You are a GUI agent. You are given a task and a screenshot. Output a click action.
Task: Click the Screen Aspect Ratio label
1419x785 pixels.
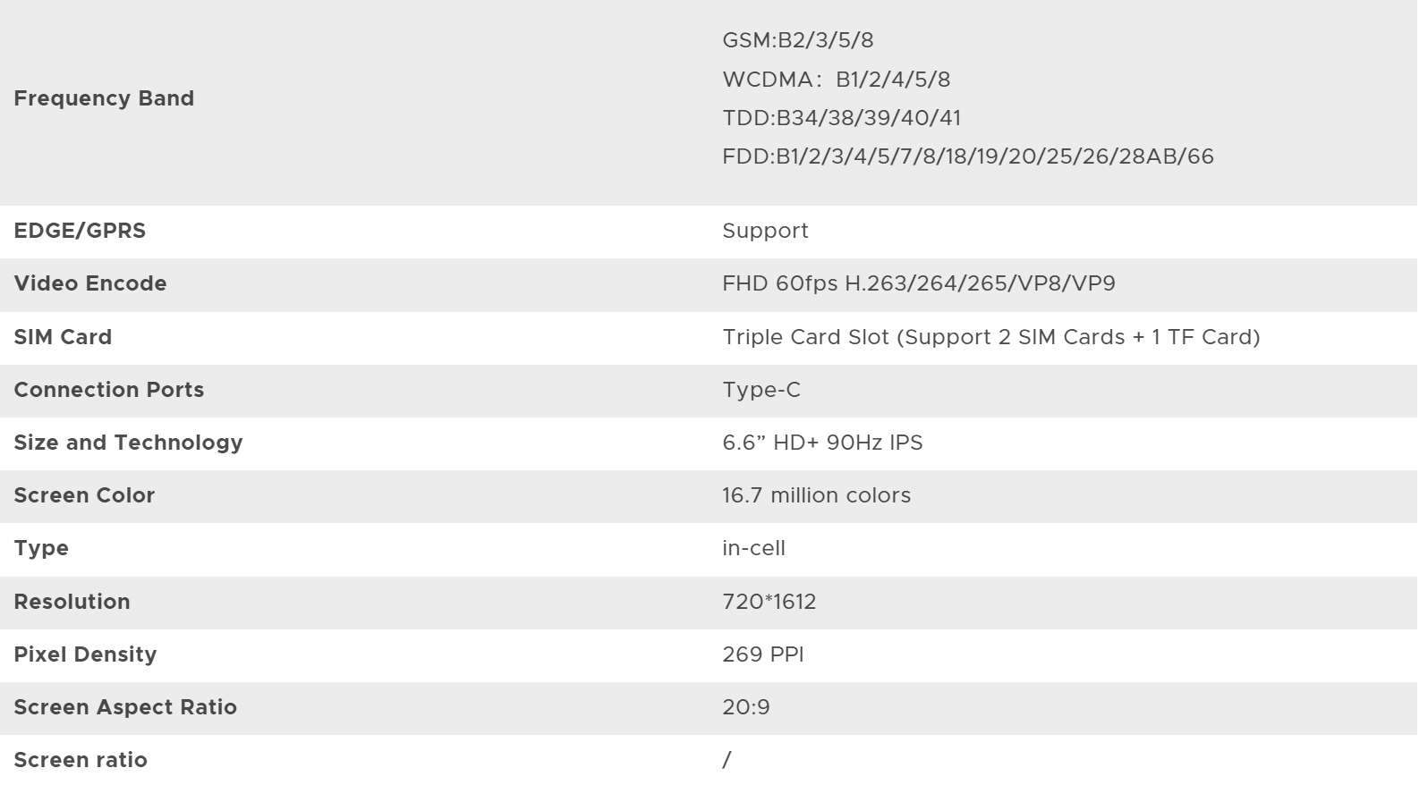pyautogui.click(x=125, y=707)
